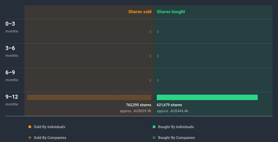Click the solid green shares bought bar
This screenshot has height=142, width=278.
click(x=207, y=97)
